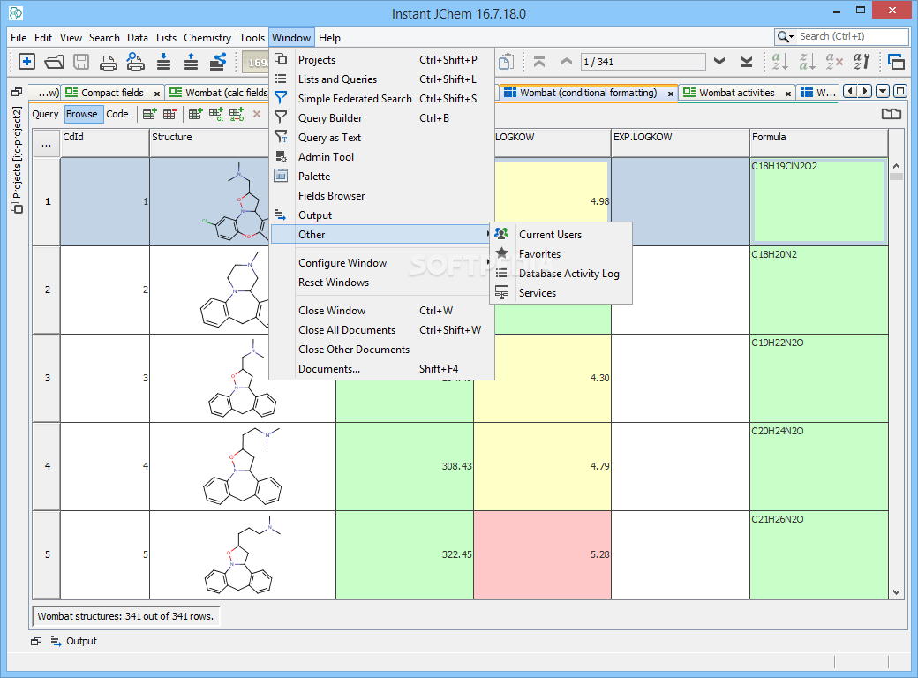
Task: Open Print Preview from the toolbar
Action: point(135,62)
